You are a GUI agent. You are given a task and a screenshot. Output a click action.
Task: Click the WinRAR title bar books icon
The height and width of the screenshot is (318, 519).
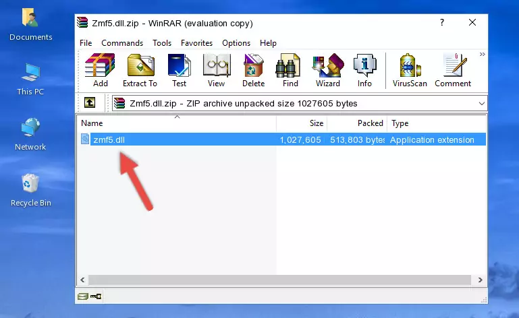tap(82, 22)
